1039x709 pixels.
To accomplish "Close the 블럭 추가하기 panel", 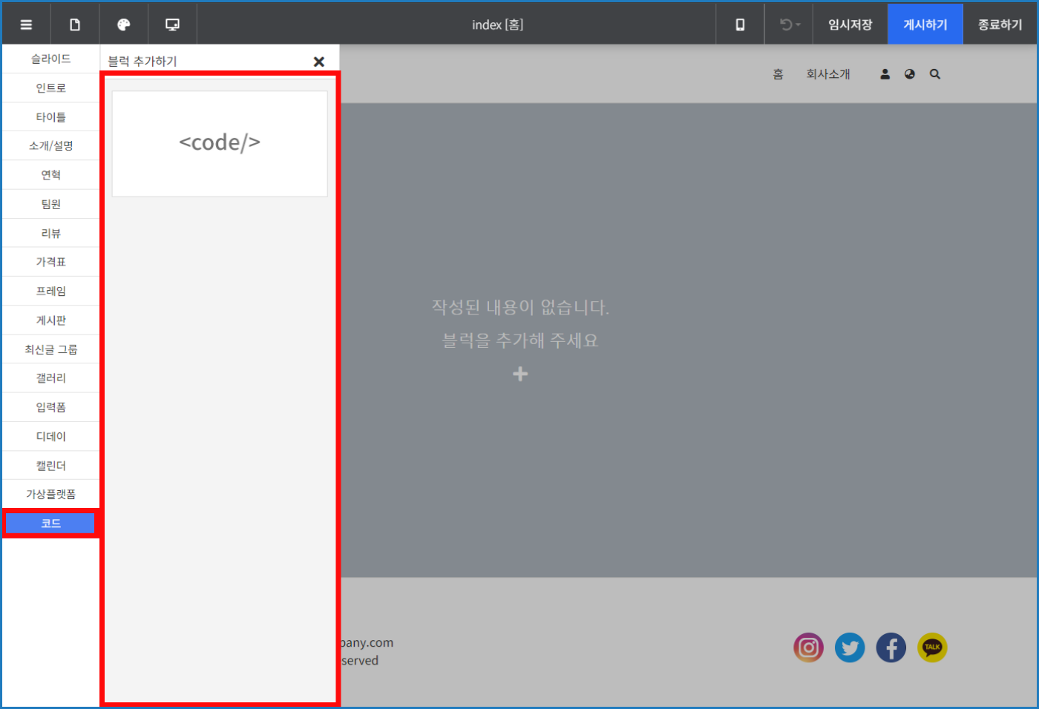I will (318, 61).
